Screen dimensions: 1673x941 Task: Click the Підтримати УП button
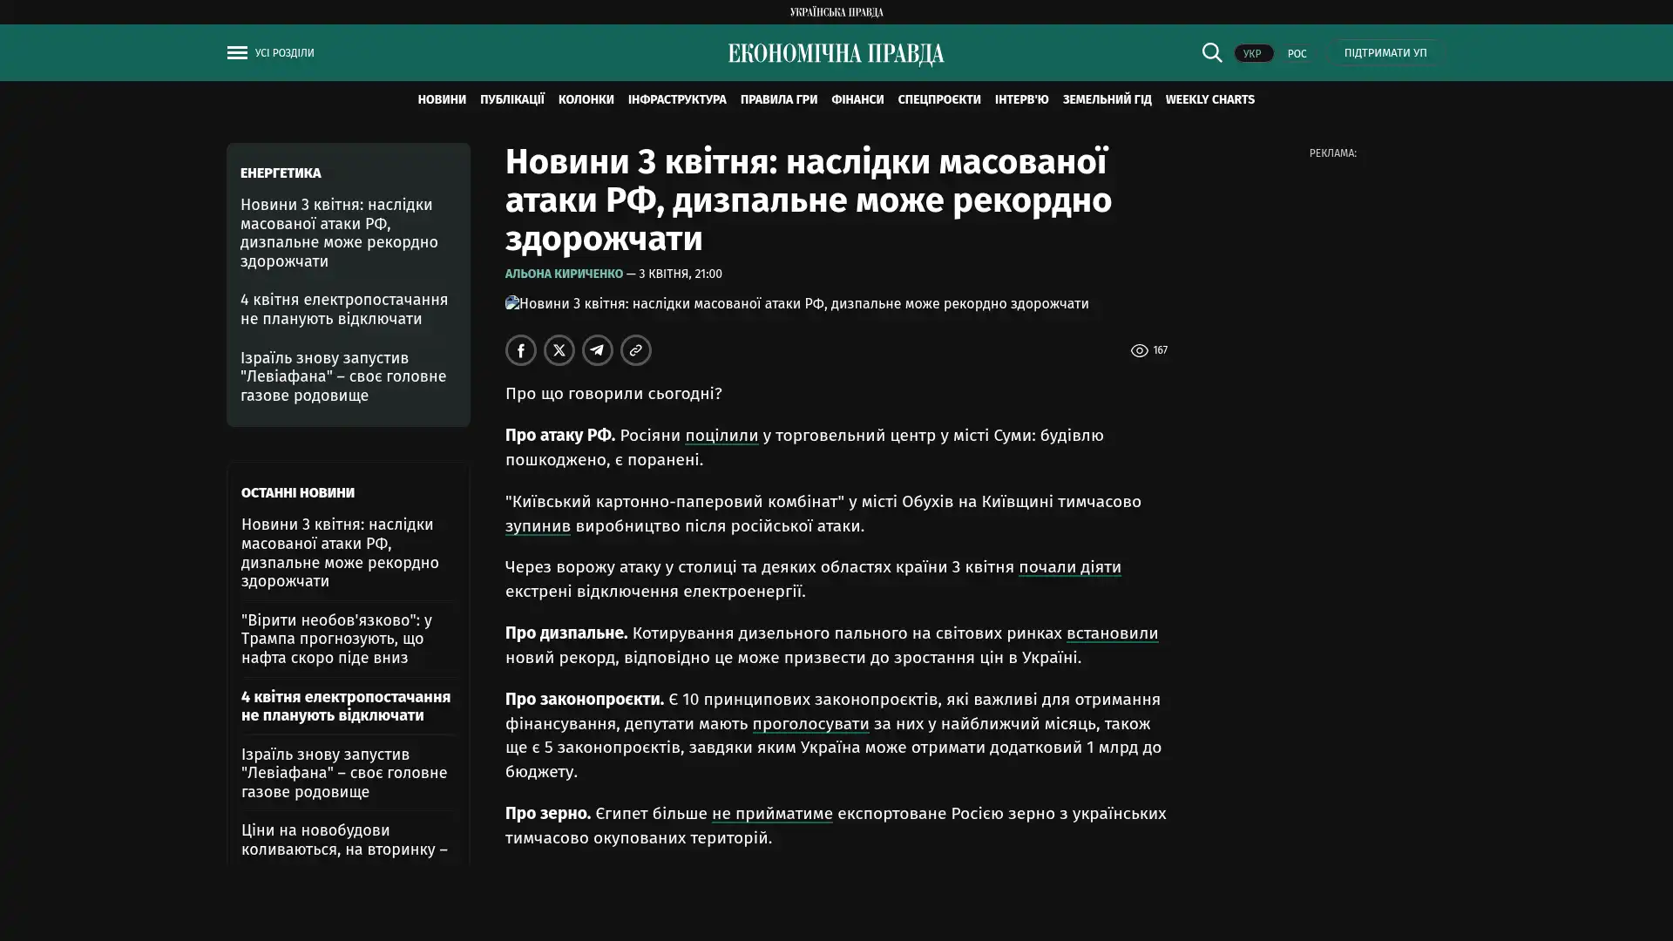point(1385,53)
